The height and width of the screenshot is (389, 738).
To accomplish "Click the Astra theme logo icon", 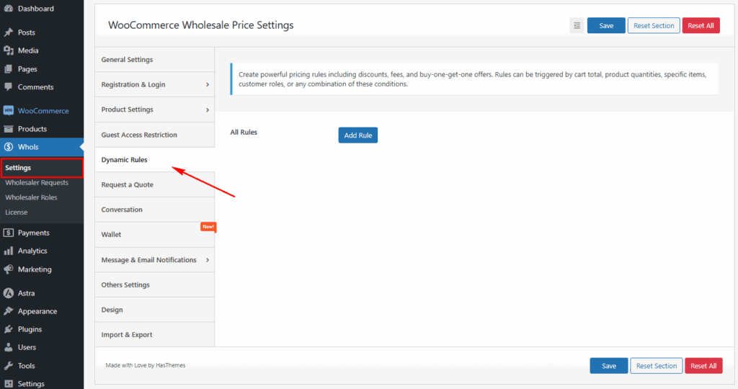I will tap(9, 293).
